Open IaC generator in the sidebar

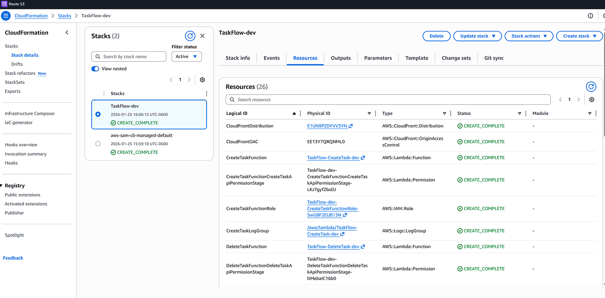19,123
